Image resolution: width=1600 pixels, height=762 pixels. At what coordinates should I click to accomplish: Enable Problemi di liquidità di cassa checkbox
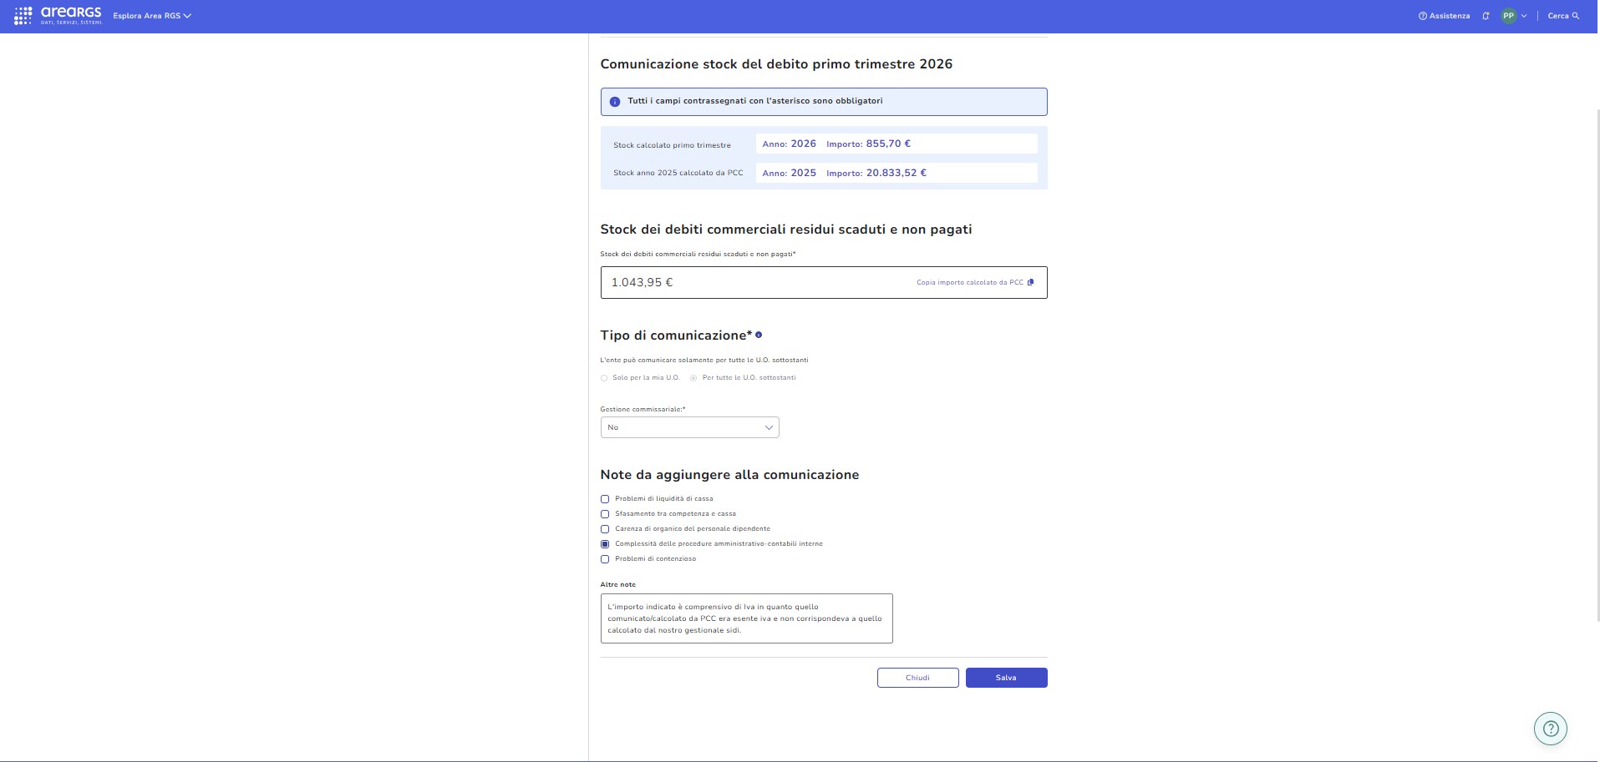click(605, 499)
